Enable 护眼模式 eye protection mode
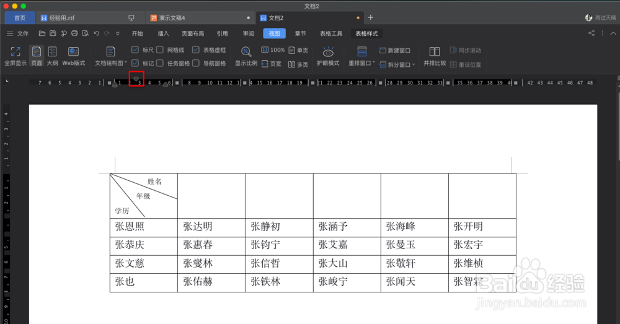The image size is (620, 324). point(328,56)
